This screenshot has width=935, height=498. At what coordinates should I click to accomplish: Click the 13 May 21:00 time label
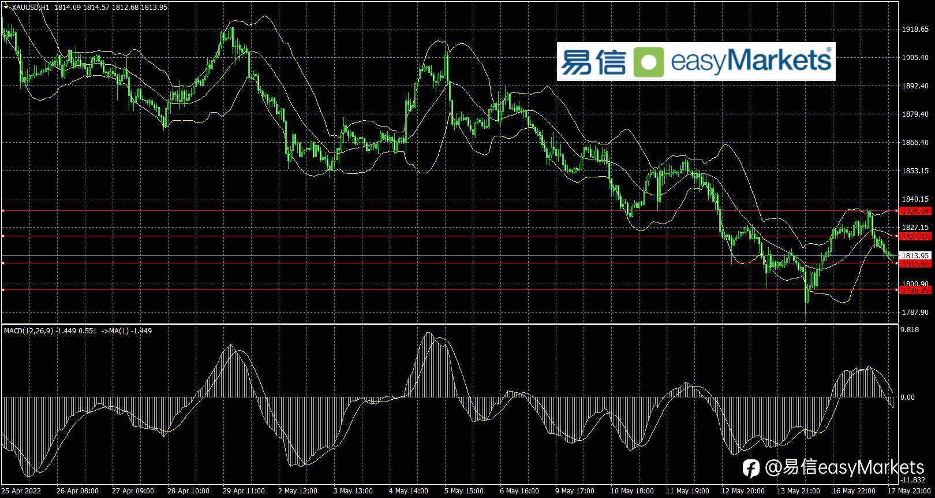(798, 491)
